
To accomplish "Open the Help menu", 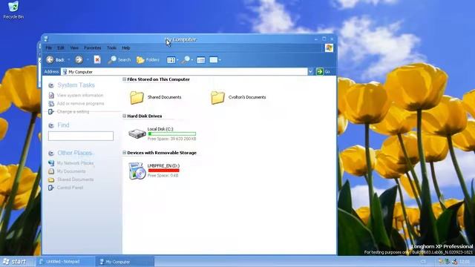I will [x=126, y=47].
